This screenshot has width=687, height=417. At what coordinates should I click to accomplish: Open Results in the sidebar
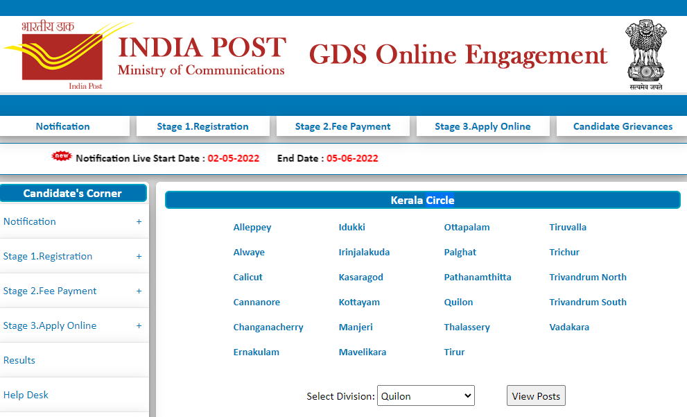[x=19, y=360]
